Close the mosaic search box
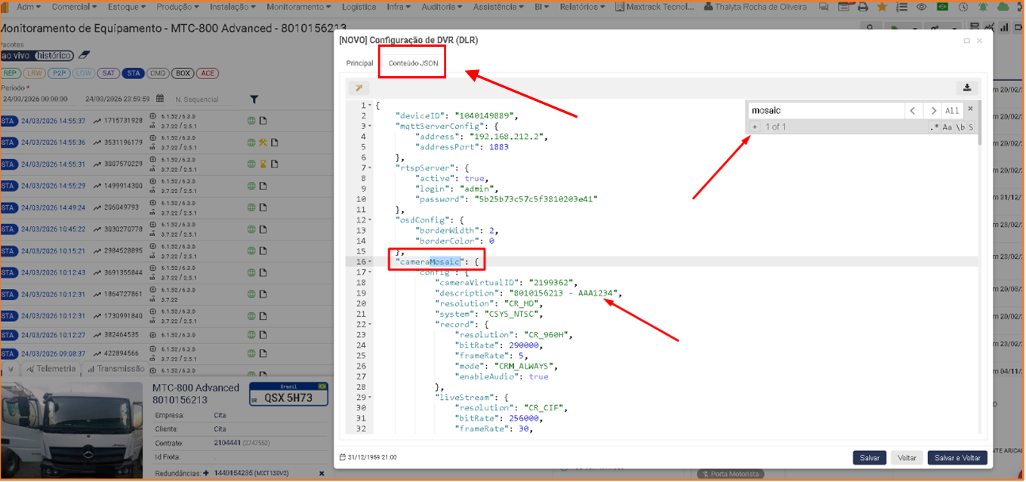This screenshot has width=1026, height=482. click(971, 109)
